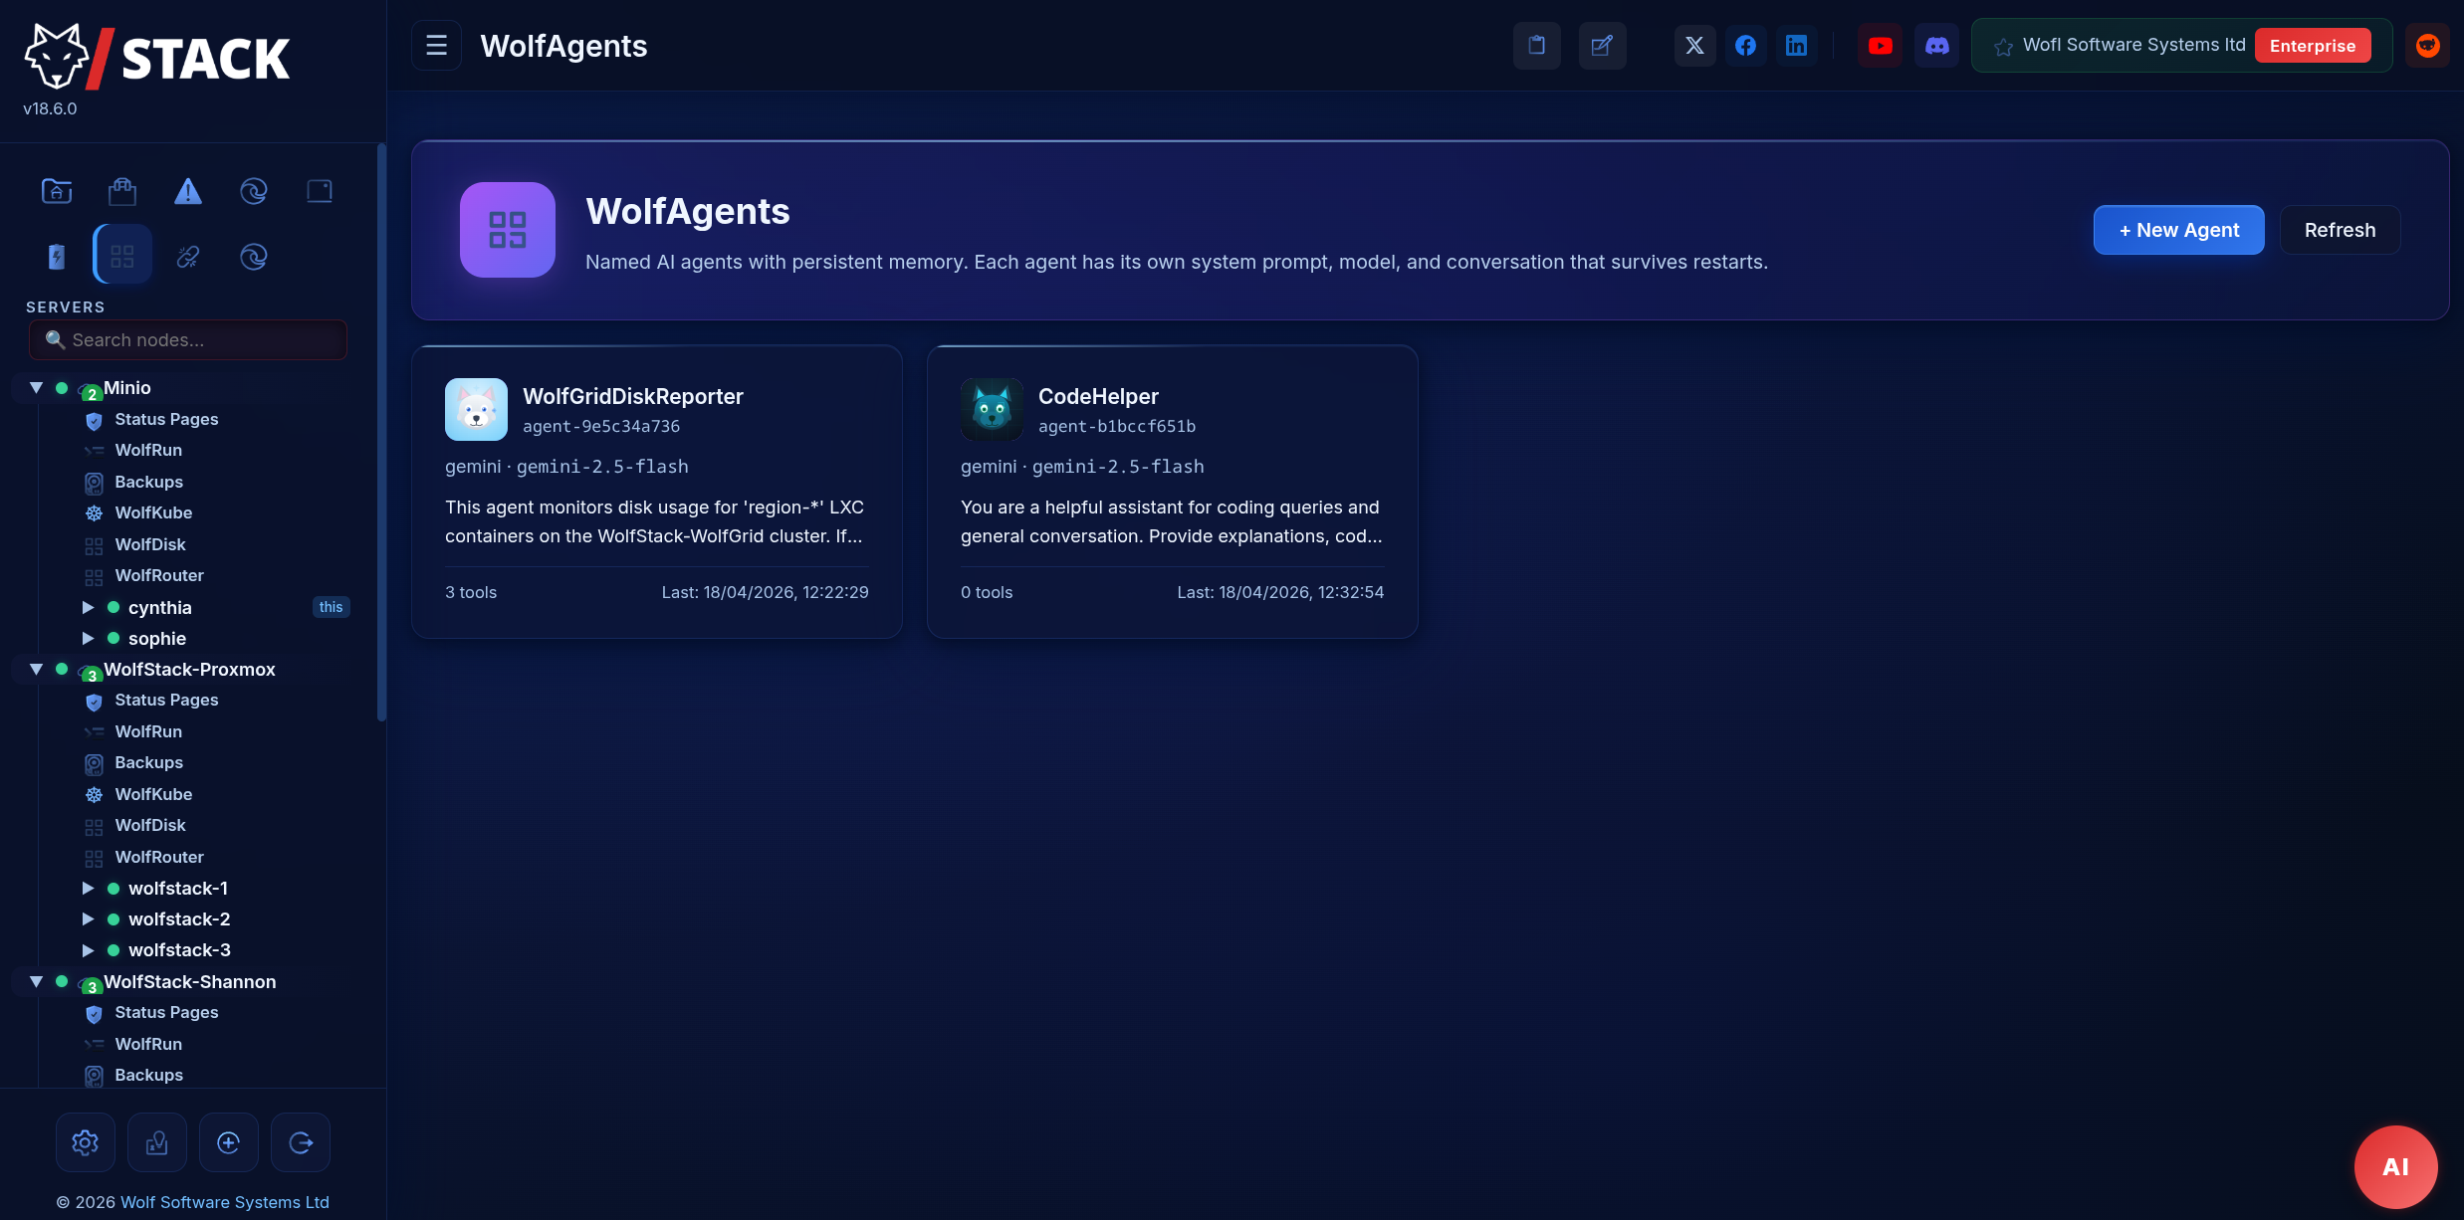Click the v18.6.0 version label
The height and width of the screenshot is (1220, 2464).
50,108
